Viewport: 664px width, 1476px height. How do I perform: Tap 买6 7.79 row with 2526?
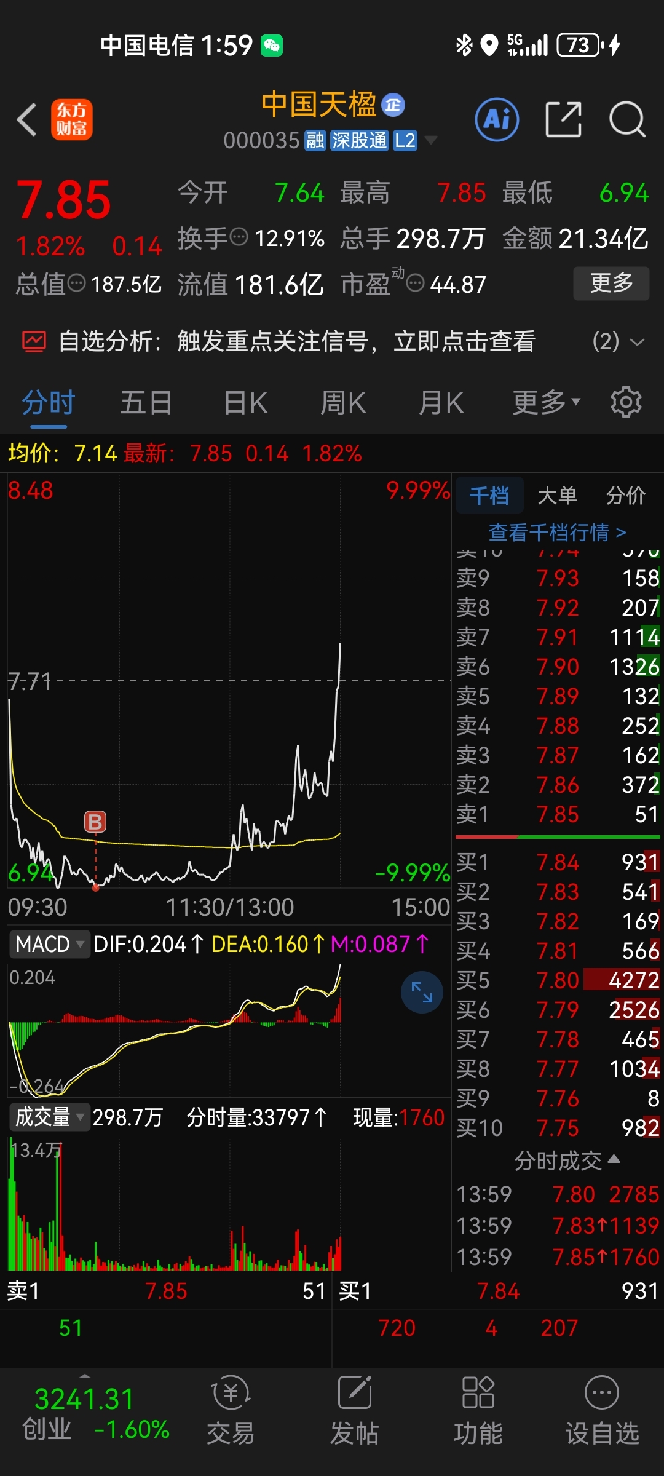tap(558, 1009)
